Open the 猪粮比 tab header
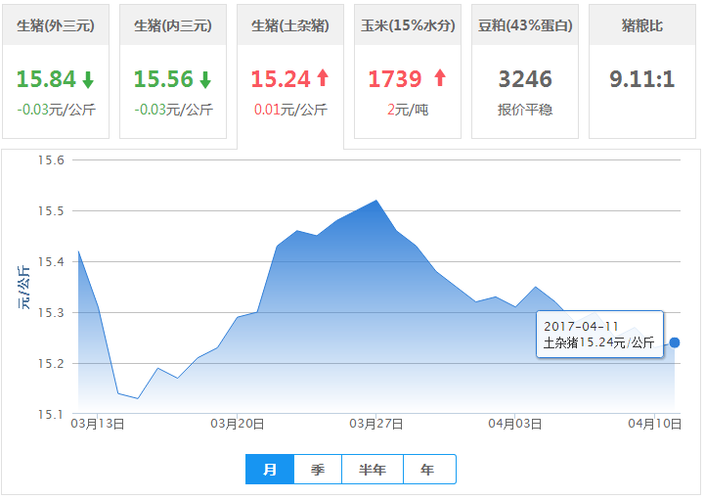 pyautogui.click(x=642, y=25)
